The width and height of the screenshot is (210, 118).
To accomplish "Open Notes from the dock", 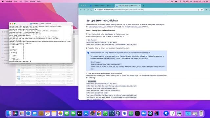I will [x=54, y=113].
